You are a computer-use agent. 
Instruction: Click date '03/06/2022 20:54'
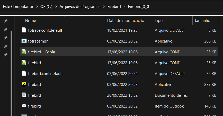(122, 74)
